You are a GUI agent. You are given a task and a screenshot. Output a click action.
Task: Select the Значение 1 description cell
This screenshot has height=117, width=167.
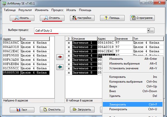tap(85, 43)
